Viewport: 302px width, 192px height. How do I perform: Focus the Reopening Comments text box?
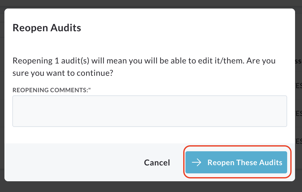150,111
